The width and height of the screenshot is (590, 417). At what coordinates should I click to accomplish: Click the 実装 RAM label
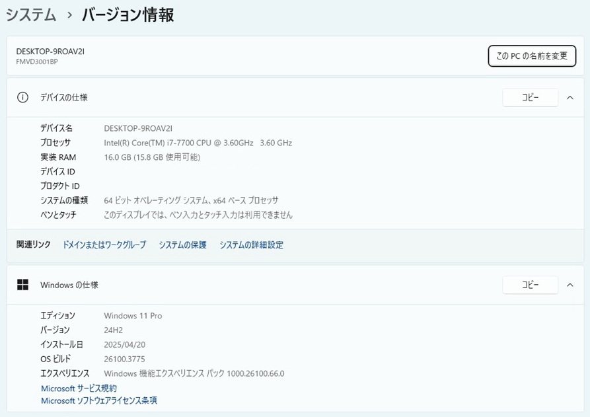(x=58, y=157)
